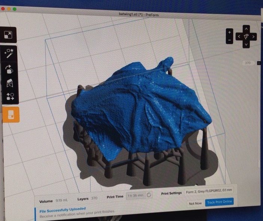Click the orange Print tool icon

10,114
